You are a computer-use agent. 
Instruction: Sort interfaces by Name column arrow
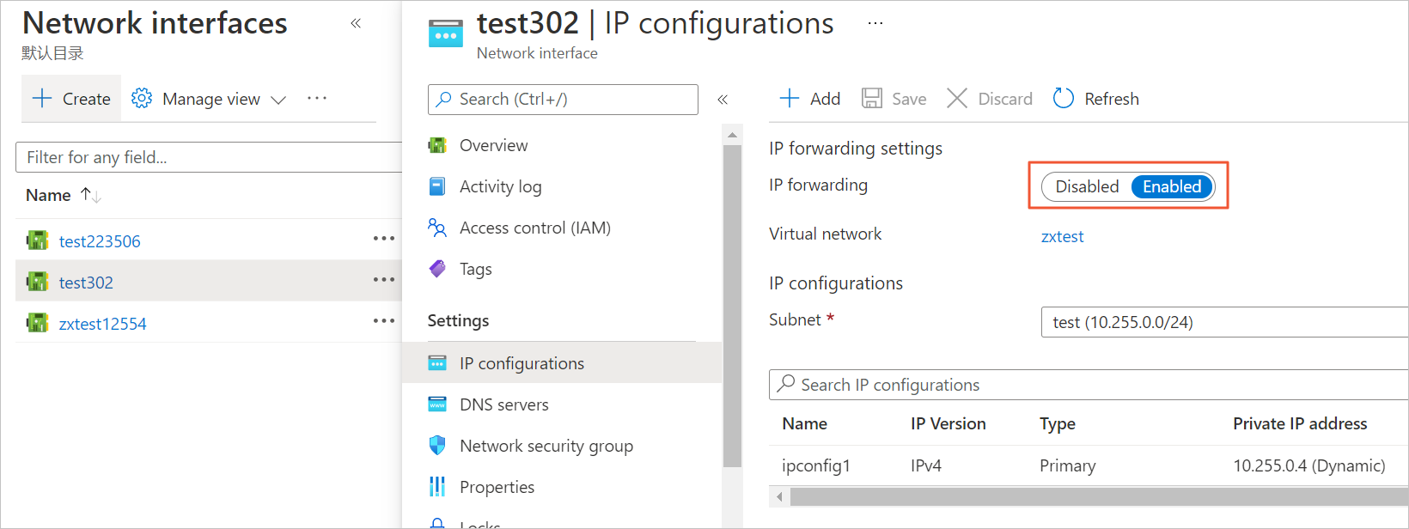click(x=91, y=195)
